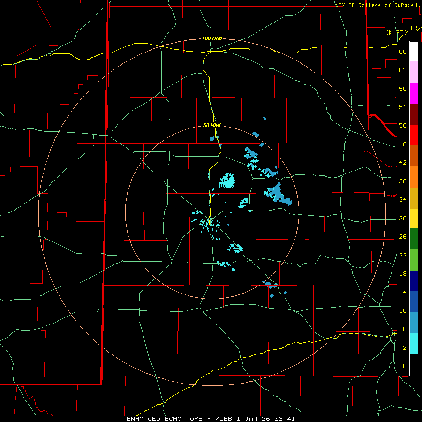Viewport: 422px width, 422px height.
Task: Select the light green legend swatch
Action: tap(414, 260)
